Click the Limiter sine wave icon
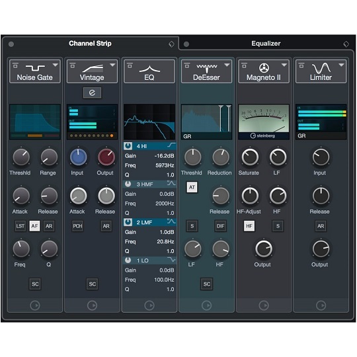The height and width of the screenshot is (357, 357). tap(321, 67)
